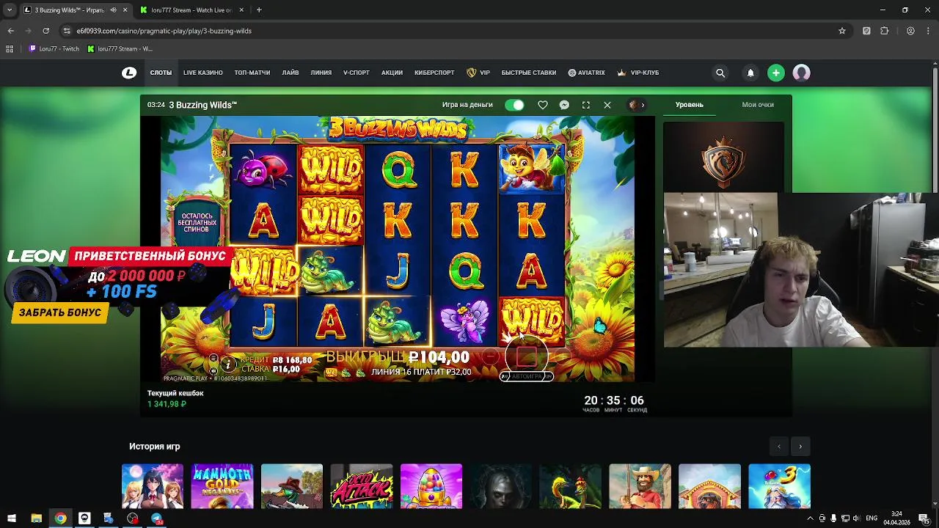Viewport: 939px width, 528px height.
Task: Click the Leon logo in header
Action: click(129, 73)
